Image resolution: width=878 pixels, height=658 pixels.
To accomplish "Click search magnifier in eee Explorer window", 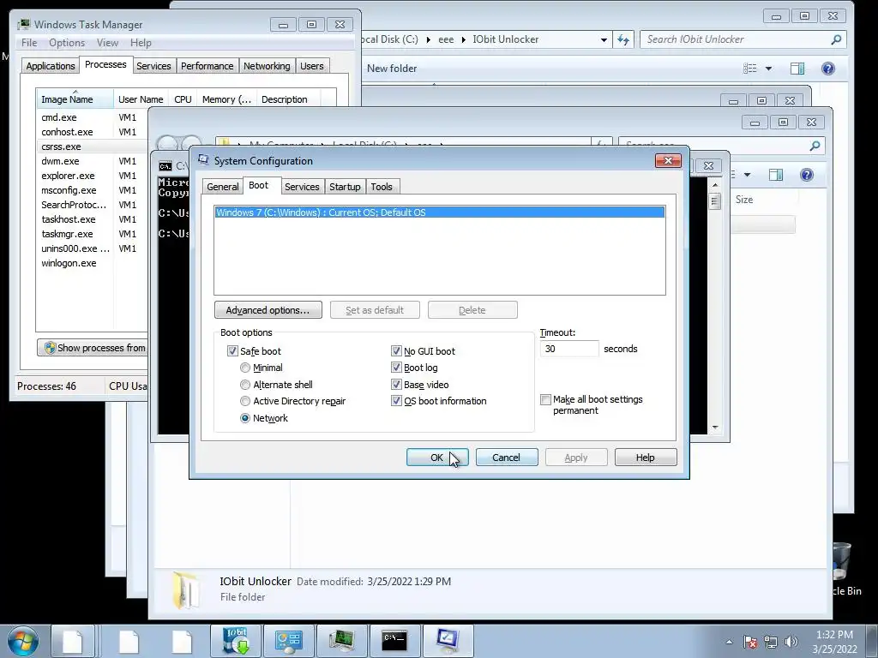I will [x=815, y=146].
